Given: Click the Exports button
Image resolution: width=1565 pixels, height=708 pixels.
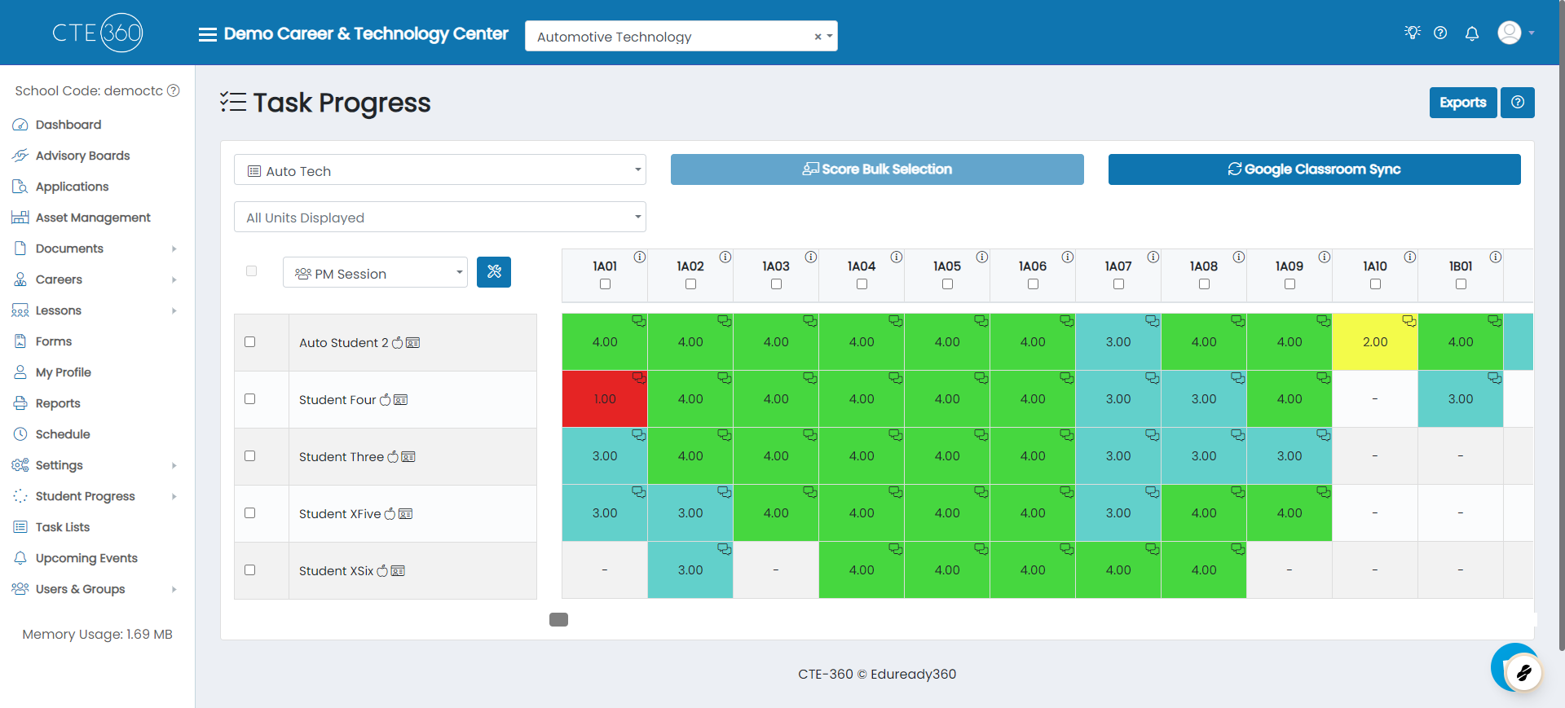Looking at the screenshot, I should pyautogui.click(x=1463, y=103).
